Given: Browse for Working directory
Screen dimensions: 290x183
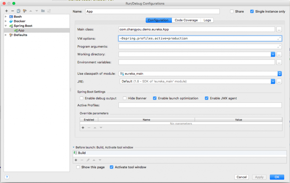Looking at the screenshot, I should click(279, 54).
